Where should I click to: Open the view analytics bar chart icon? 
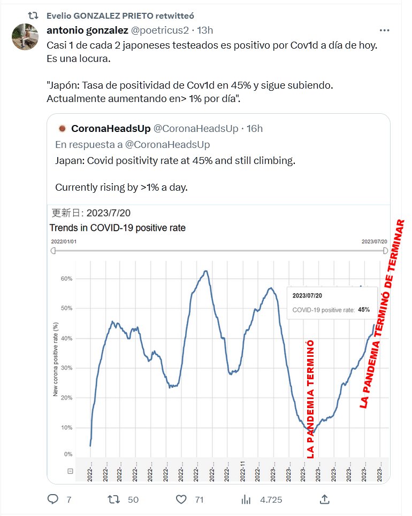pyautogui.click(x=246, y=499)
